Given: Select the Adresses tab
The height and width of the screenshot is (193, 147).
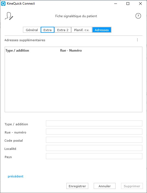Looking at the screenshot, I should point(102,30).
